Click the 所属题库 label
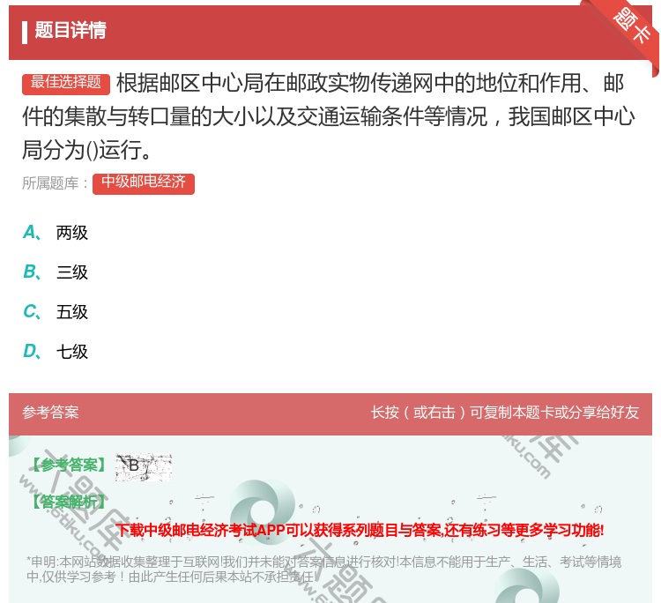The height and width of the screenshot is (603, 661). [x=56, y=183]
